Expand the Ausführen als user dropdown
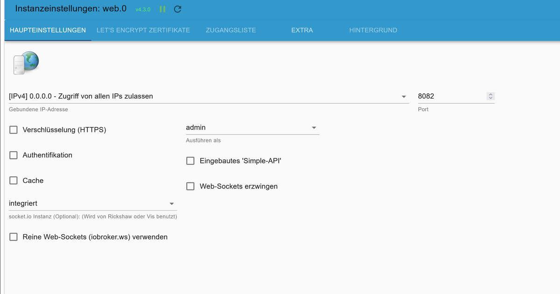Image resolution: width=560 pixels, height=294 pixels. [252, 127]
